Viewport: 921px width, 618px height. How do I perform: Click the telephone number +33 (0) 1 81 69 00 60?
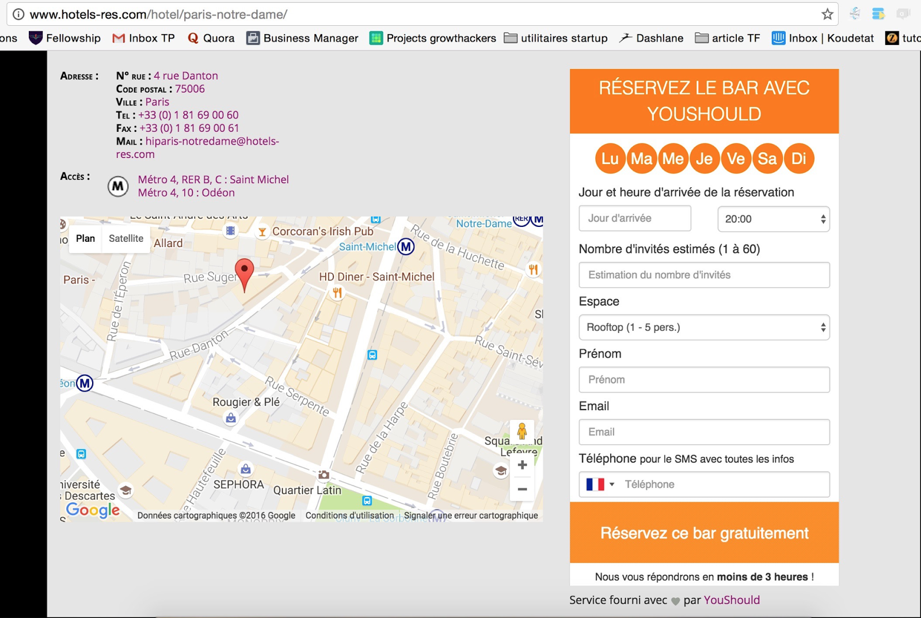(188, 115)
